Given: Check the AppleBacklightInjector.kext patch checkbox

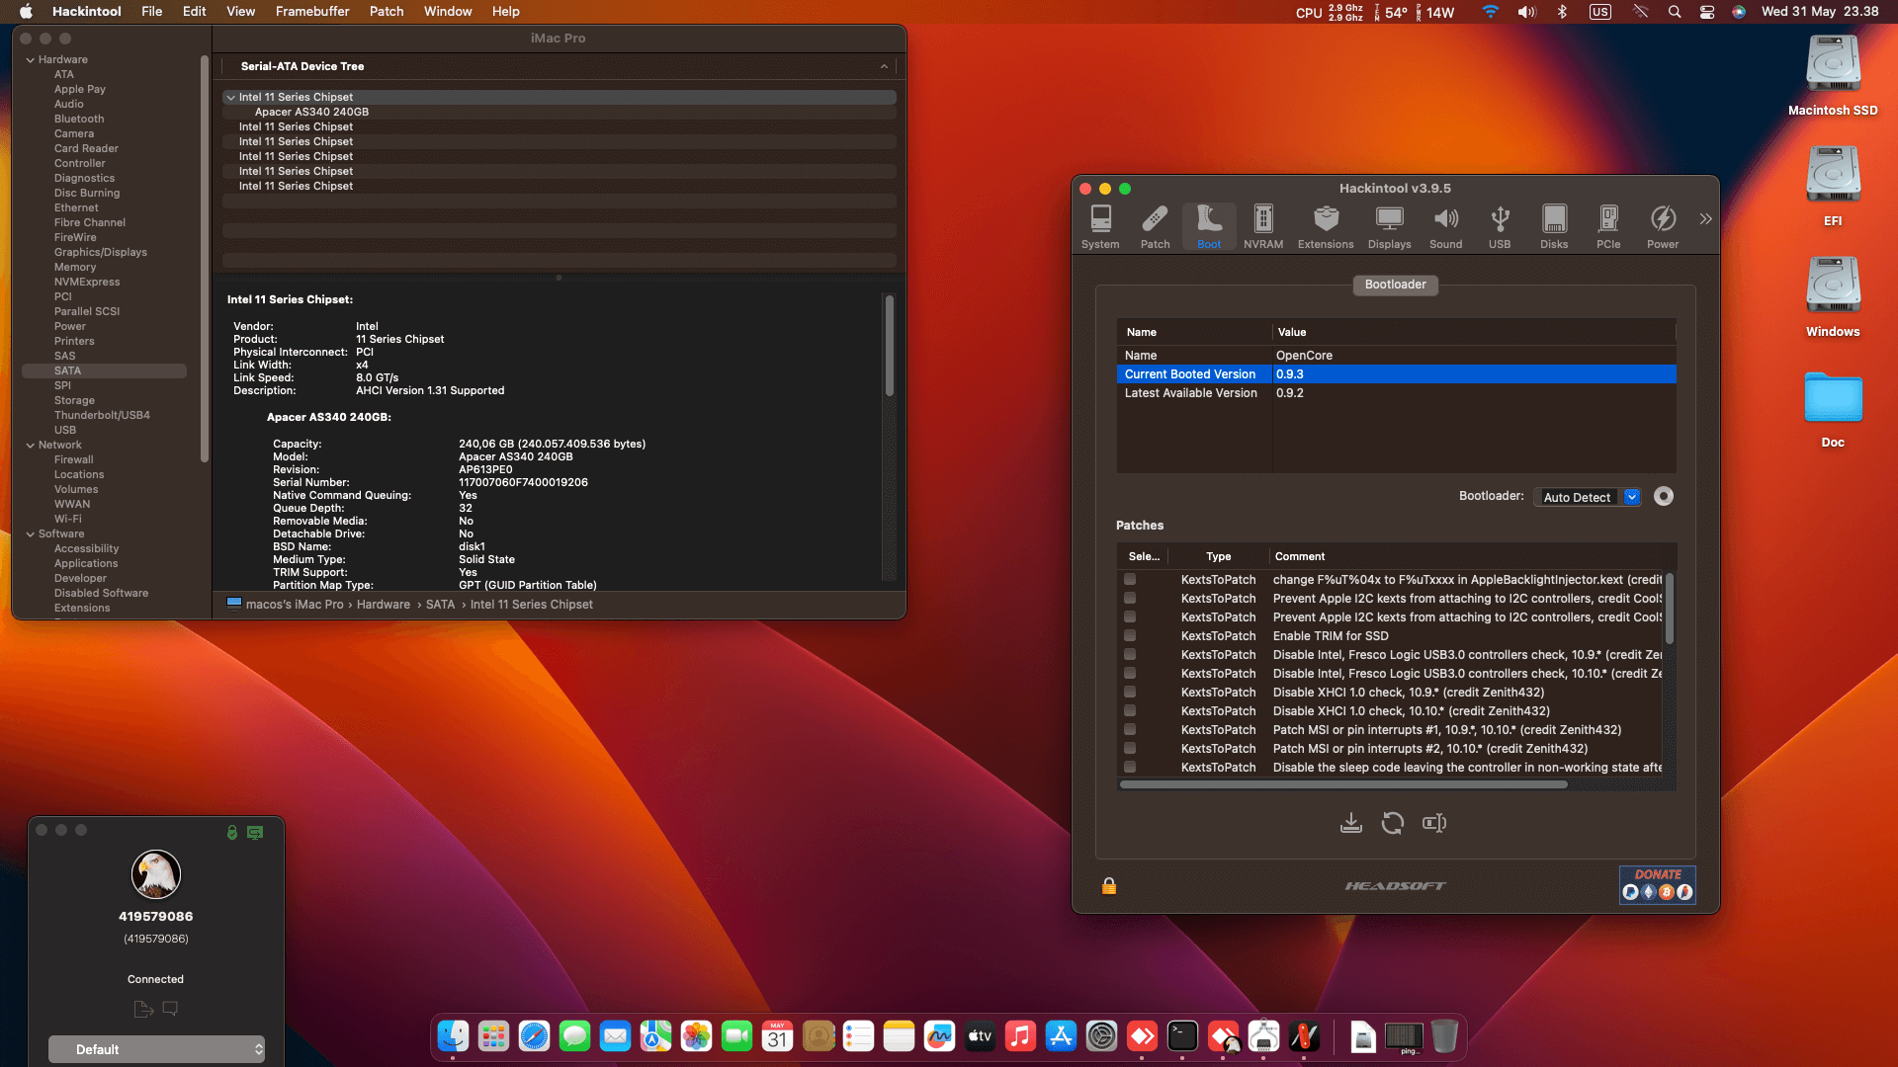Looking at the screenshot, I should click(1130, 579).
